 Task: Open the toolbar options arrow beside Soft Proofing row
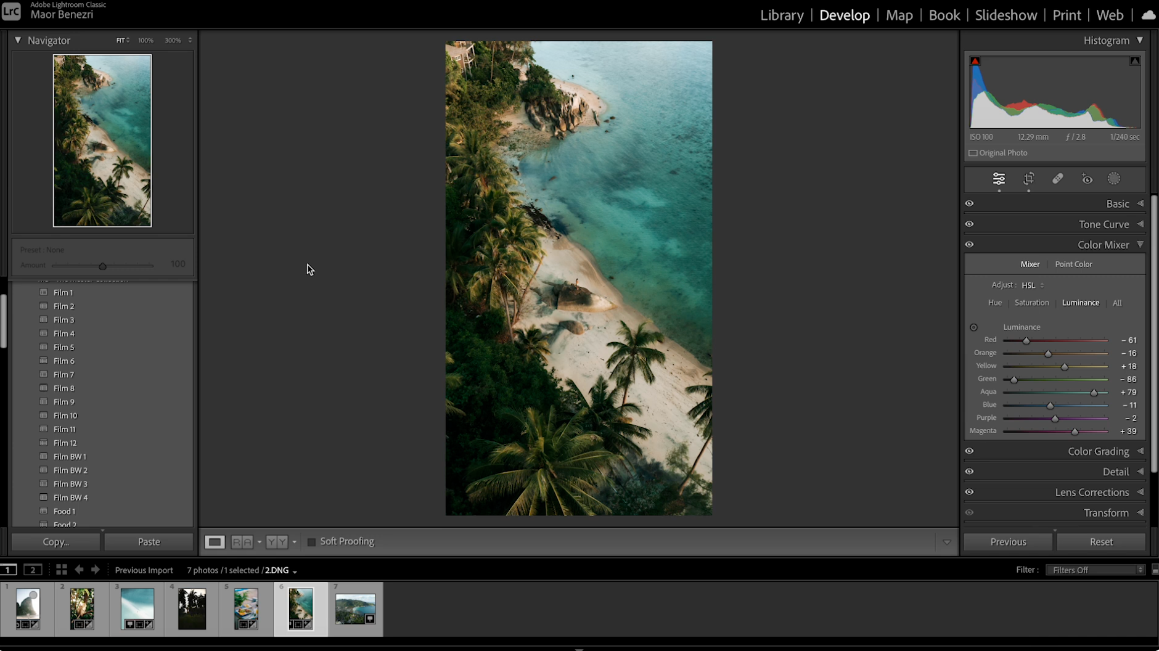tap(946, 542)
